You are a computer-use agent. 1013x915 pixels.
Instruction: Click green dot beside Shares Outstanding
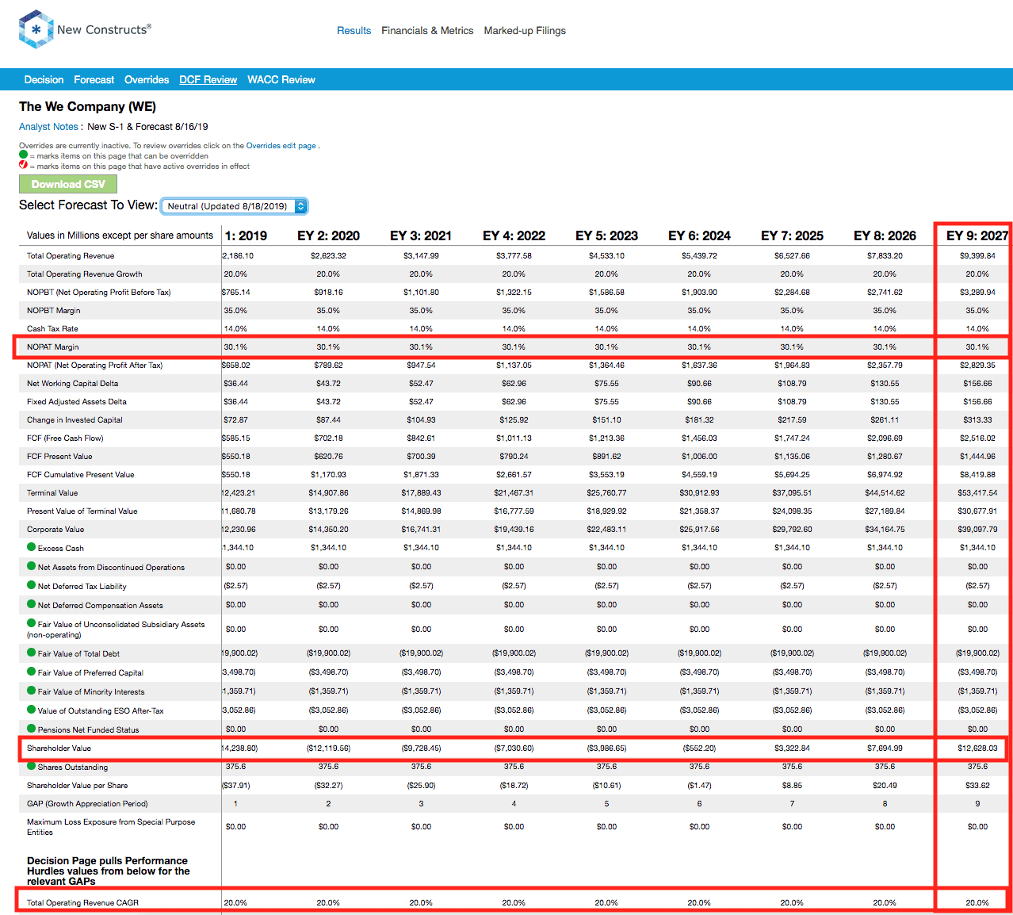coord(32,766)
